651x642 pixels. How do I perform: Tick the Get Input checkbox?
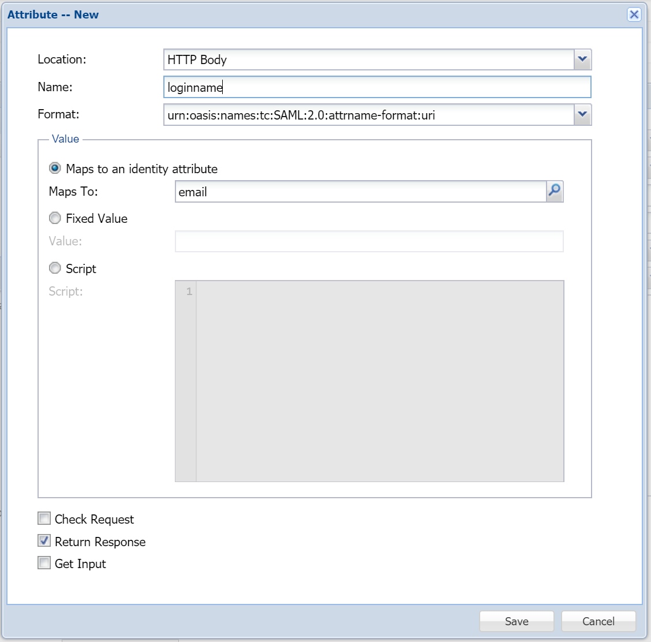(x=44, y=563)
